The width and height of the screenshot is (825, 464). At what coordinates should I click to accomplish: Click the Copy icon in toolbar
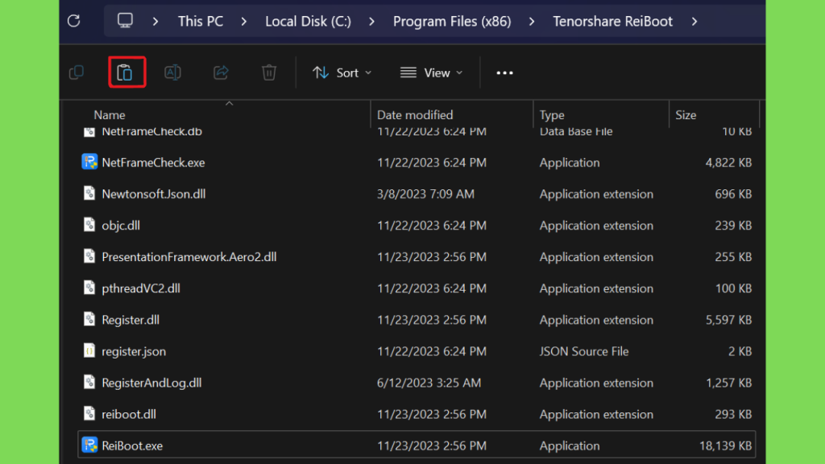77,72
